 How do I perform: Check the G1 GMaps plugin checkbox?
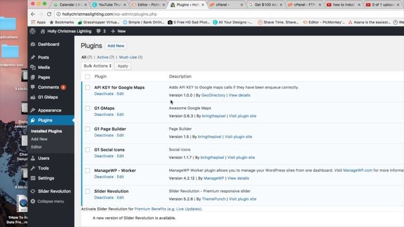point(88,108)
